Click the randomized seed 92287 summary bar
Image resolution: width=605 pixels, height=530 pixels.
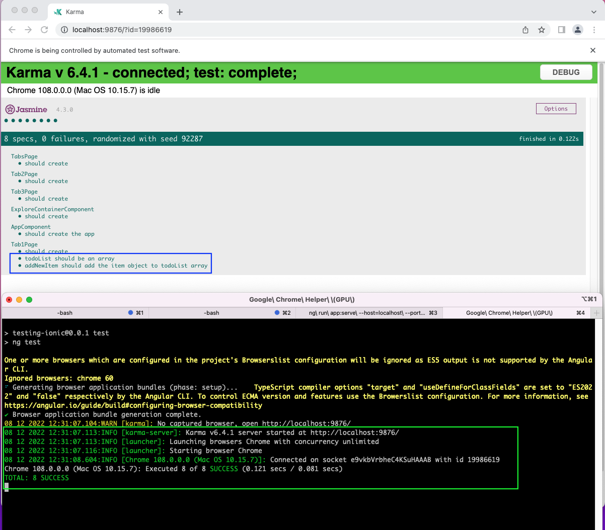(293, 139)
